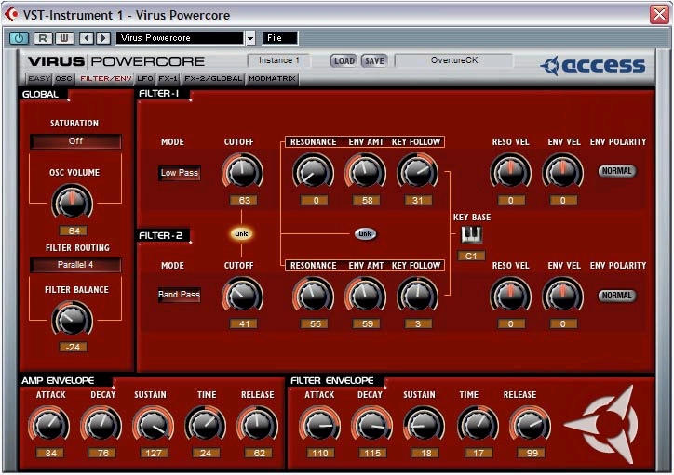Click the Filter-2 Reso Vel knob
The width and height of the screenshot is (674, 475).
click(x=511, y=296)
